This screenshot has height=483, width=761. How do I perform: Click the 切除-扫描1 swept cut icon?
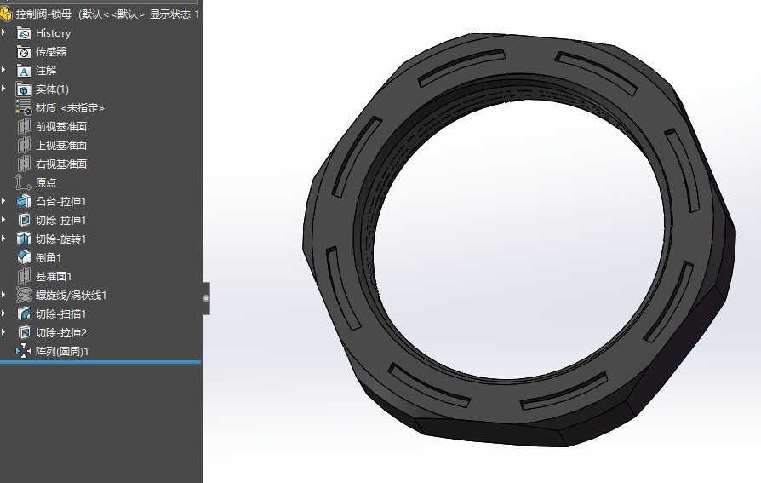coord(23,313)
